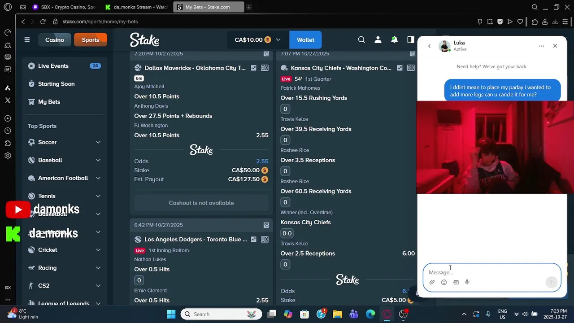
Task: Open Live Events in the sidebar
Action: click(x=64, y=66)
